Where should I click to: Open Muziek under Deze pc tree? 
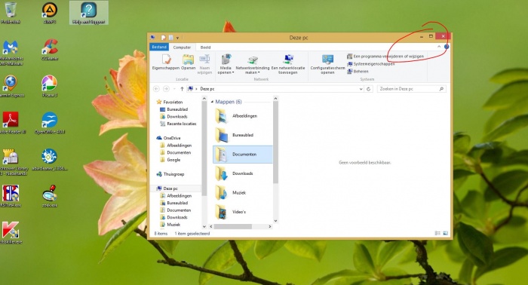(170, 225)
